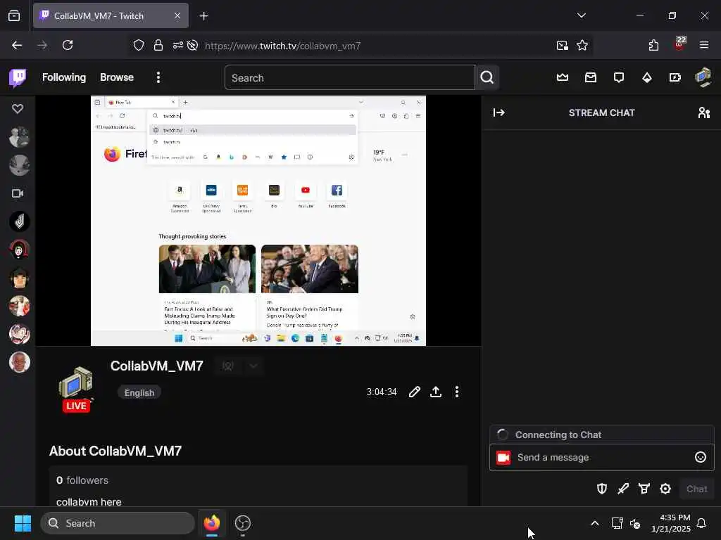
Task: Click the network status tray icon
Action: click(x=617, y=523)
